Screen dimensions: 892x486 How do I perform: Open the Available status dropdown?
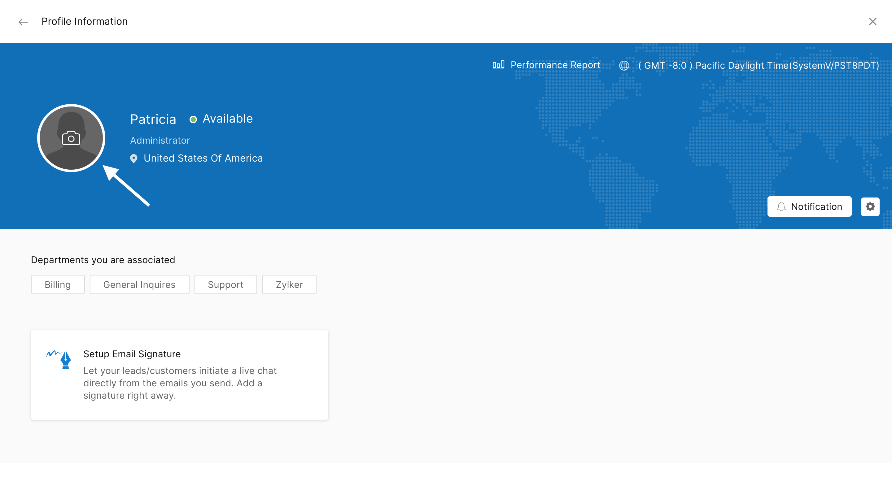[x=228, y=119]
